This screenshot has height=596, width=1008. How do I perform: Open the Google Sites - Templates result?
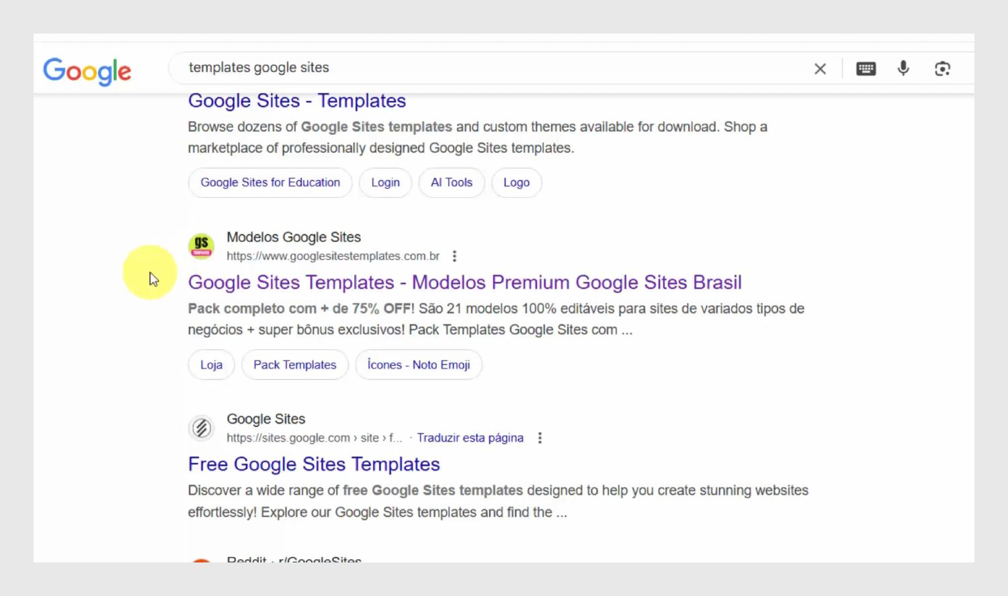297,101
